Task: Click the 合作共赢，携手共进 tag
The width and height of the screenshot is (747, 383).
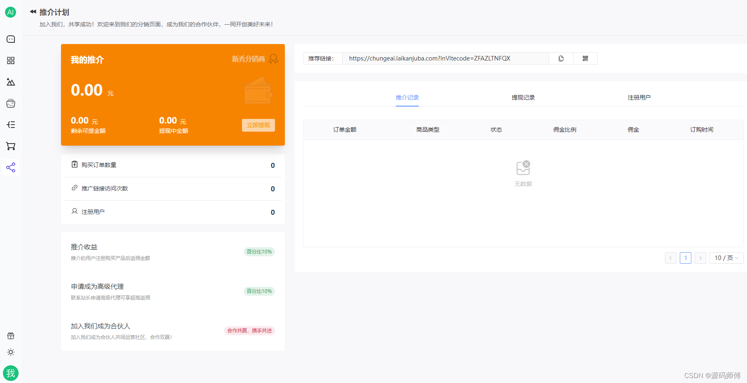Action: tap(249, 331)
